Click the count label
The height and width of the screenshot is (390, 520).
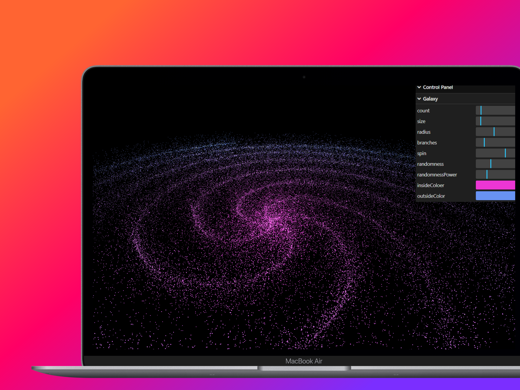[423, 110]
